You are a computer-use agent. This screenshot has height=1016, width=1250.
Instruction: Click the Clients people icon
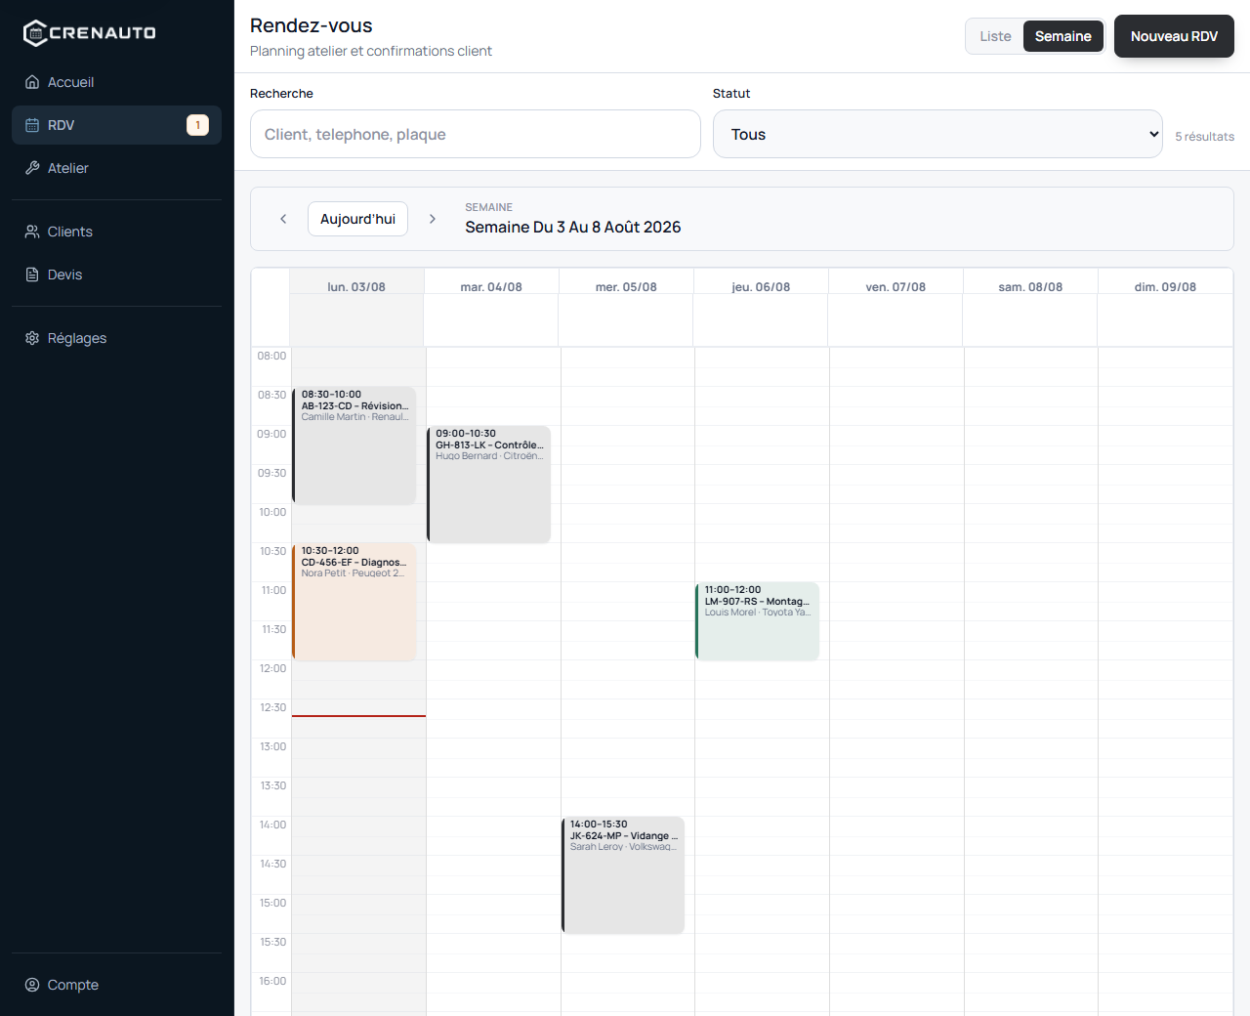[32, 232]
